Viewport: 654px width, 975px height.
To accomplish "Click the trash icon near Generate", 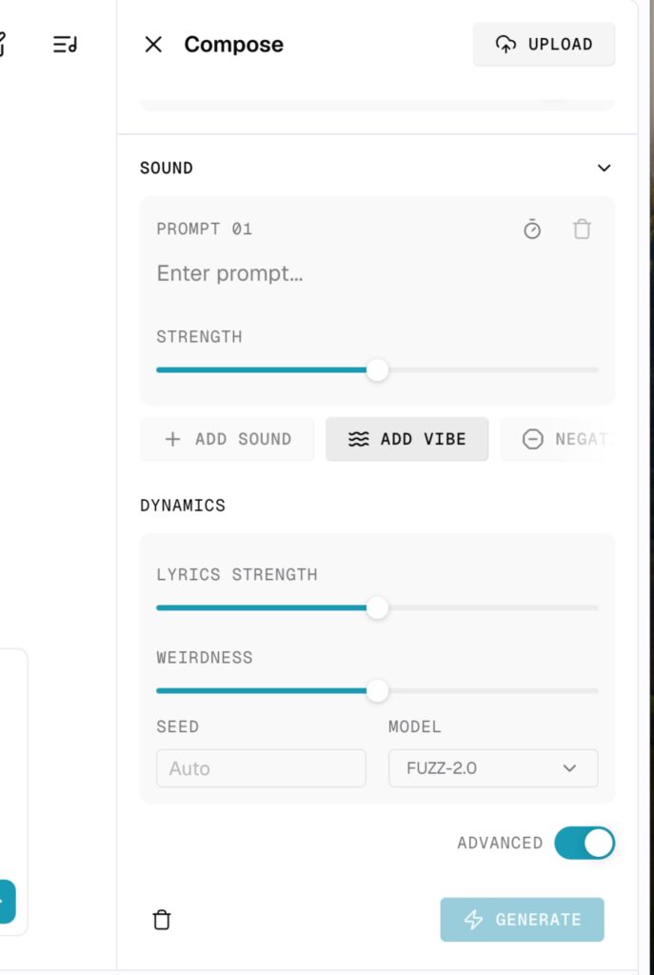I will point(161,920).
